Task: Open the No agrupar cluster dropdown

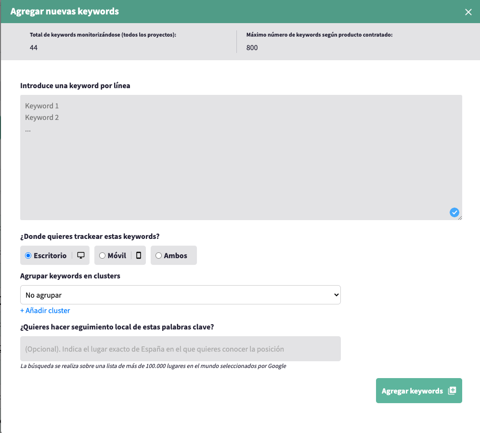Action: (180, 295)
